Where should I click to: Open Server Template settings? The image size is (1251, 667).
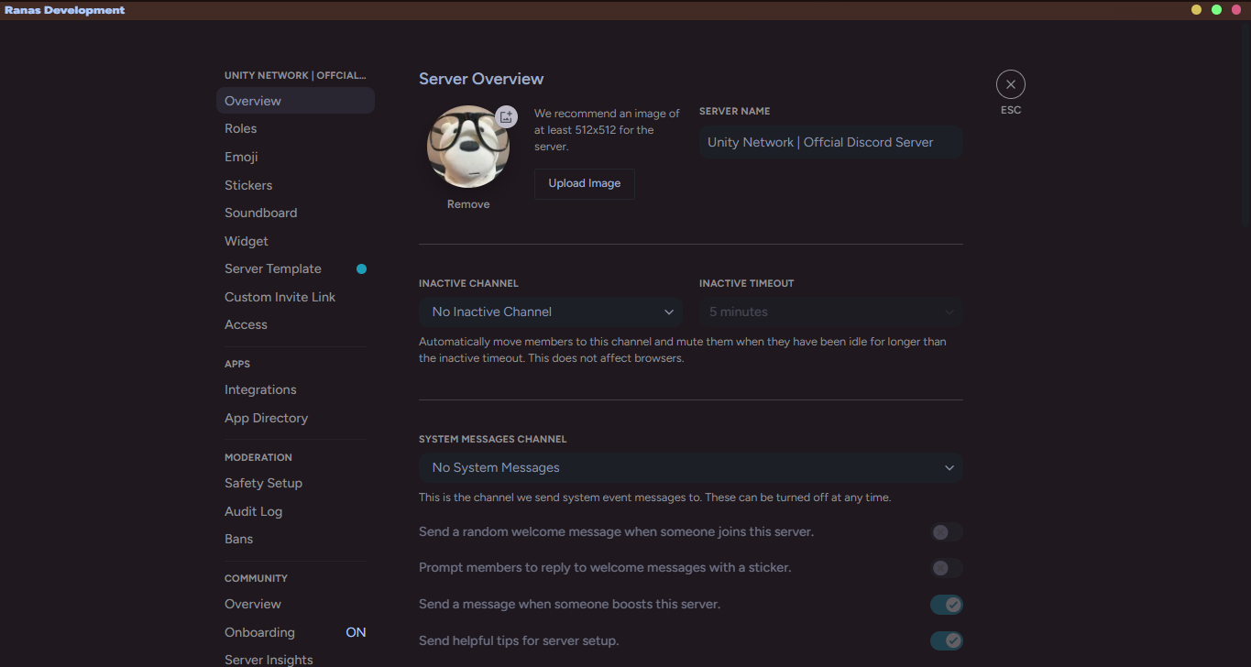click(x=295, y=268)
